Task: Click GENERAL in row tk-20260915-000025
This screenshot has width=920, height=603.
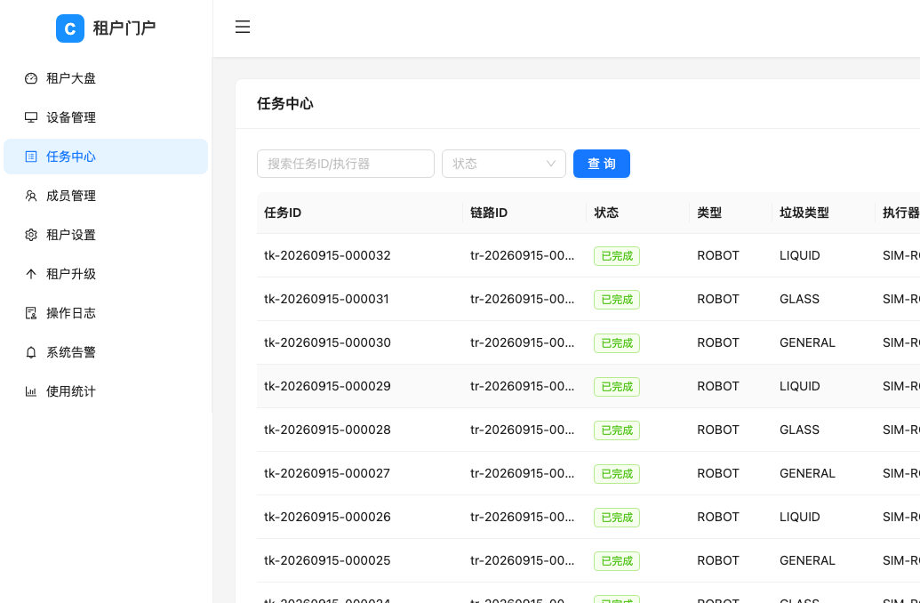Action: [x=807, y=560]
